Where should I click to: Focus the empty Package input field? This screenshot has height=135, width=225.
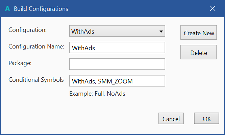pos(117,64)
